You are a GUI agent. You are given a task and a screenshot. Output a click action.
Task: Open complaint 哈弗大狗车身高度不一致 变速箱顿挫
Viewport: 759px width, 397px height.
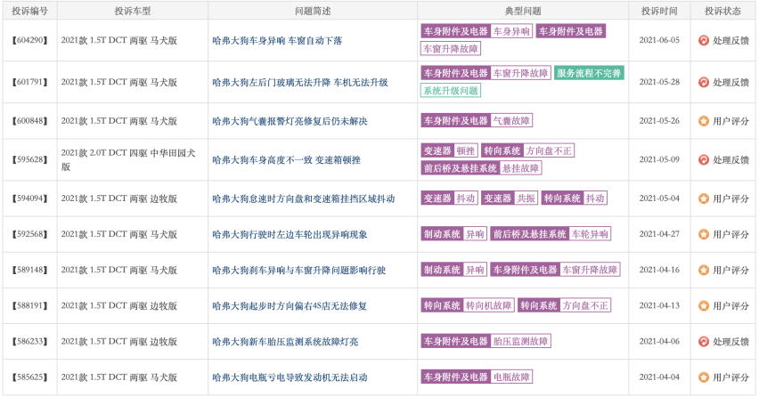(x=286, y=160)
